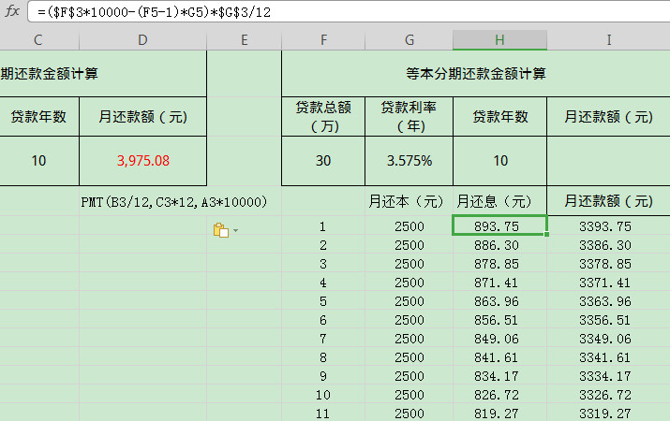Select the active cell 893.75
The image size is (670, 421).
pyautogui.click(x=499, y=225)
